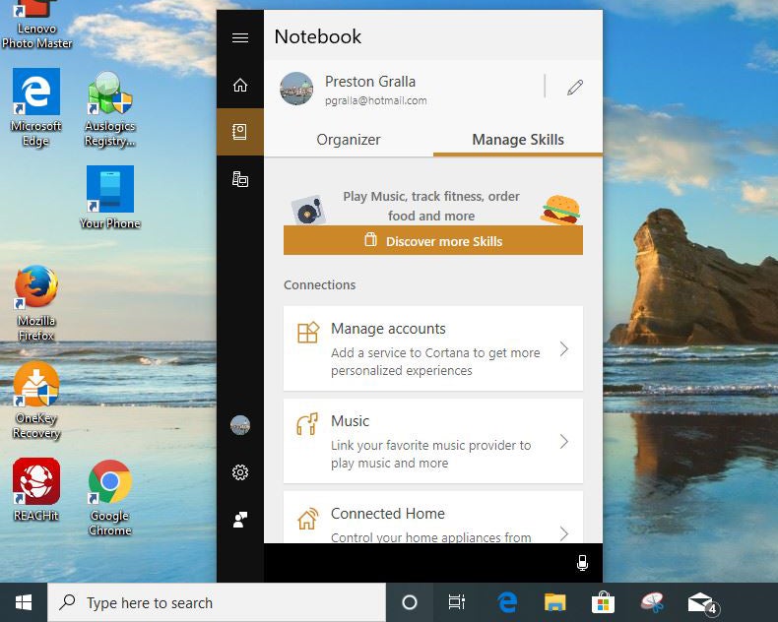This screenshot has height=622, width=778.
Task: Go to Cortana Home icon
Action: [240, 85]
